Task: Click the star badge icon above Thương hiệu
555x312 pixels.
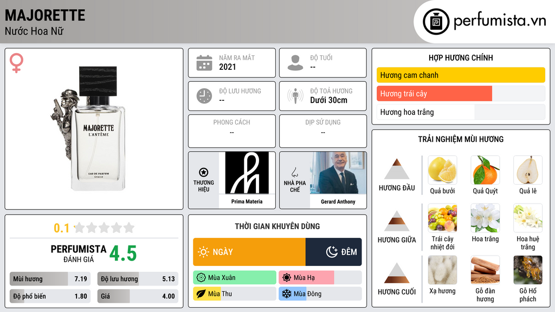Action: (204, 172)
